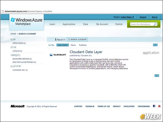This screenshot has height=122, width=163.
Task: Focus the Search the Marketplace field
Action: 142,24
